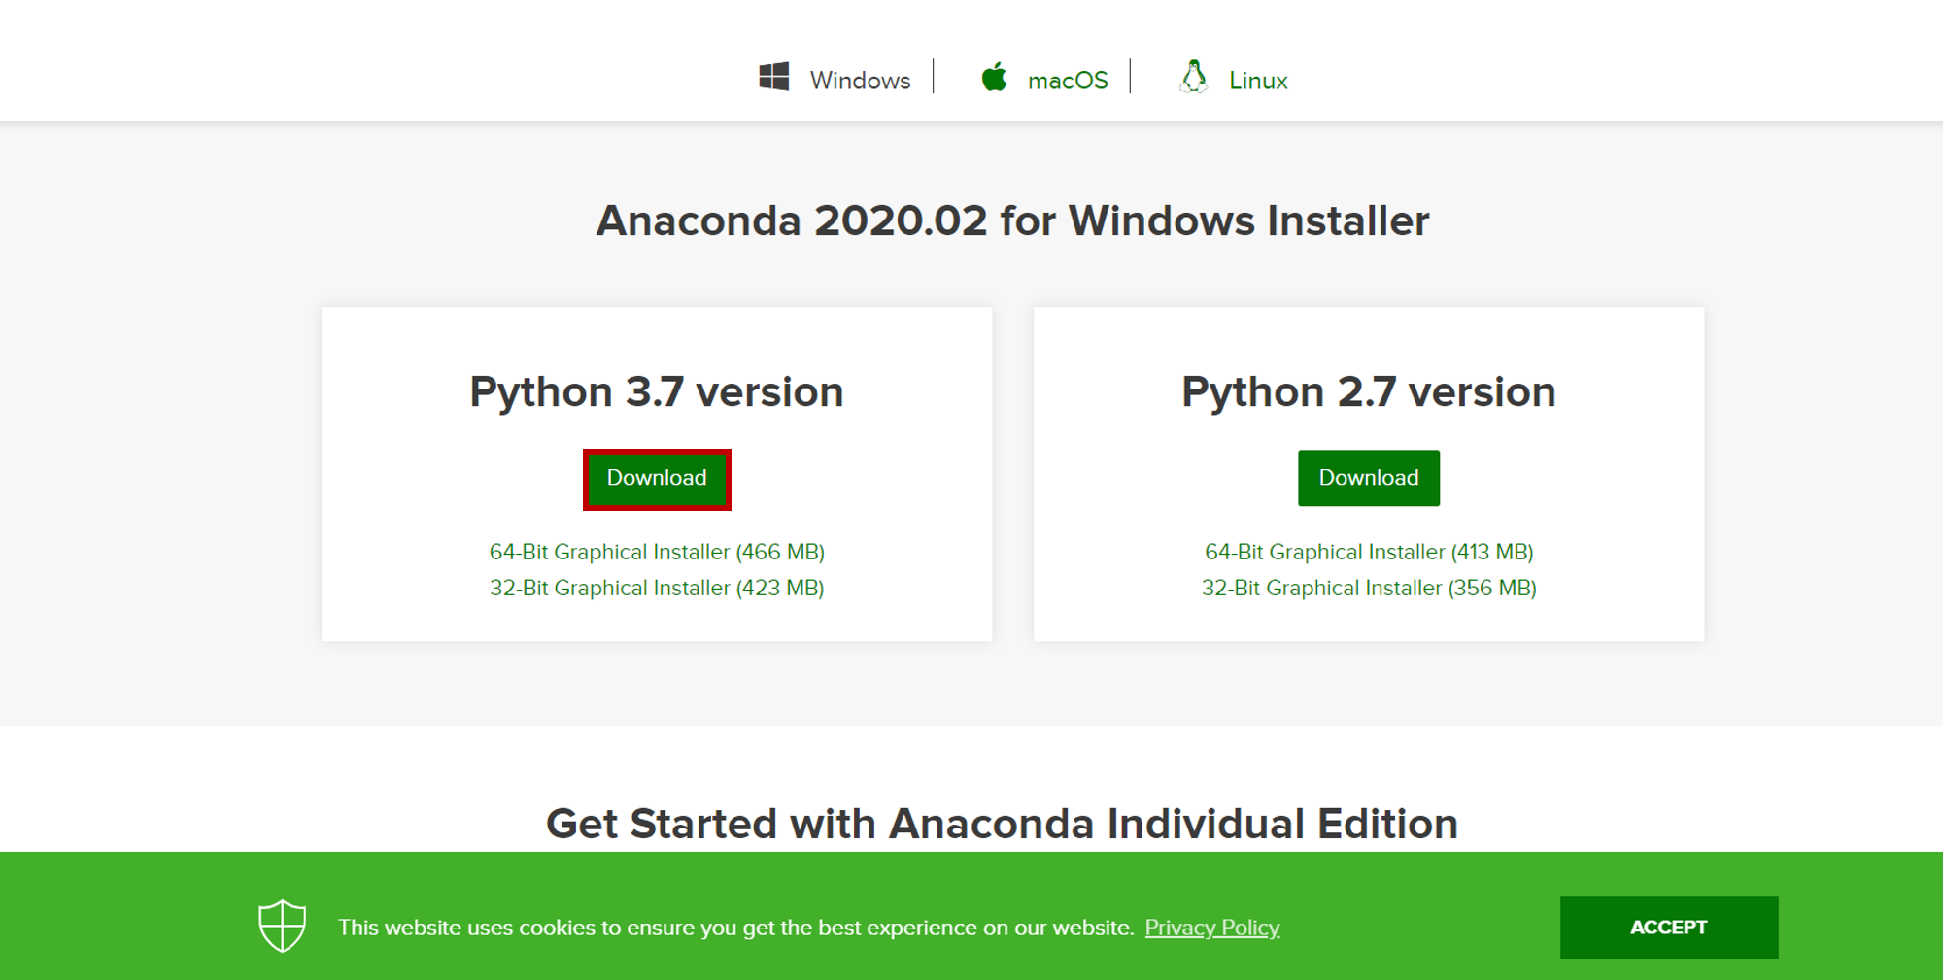This screenshot has height=980, width=1943.
Task: Switch to the Windows tab label
Action: click(860, 81)
